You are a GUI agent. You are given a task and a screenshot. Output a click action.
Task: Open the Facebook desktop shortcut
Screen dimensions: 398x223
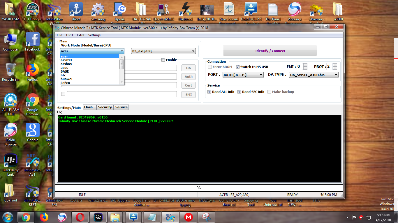33,42
